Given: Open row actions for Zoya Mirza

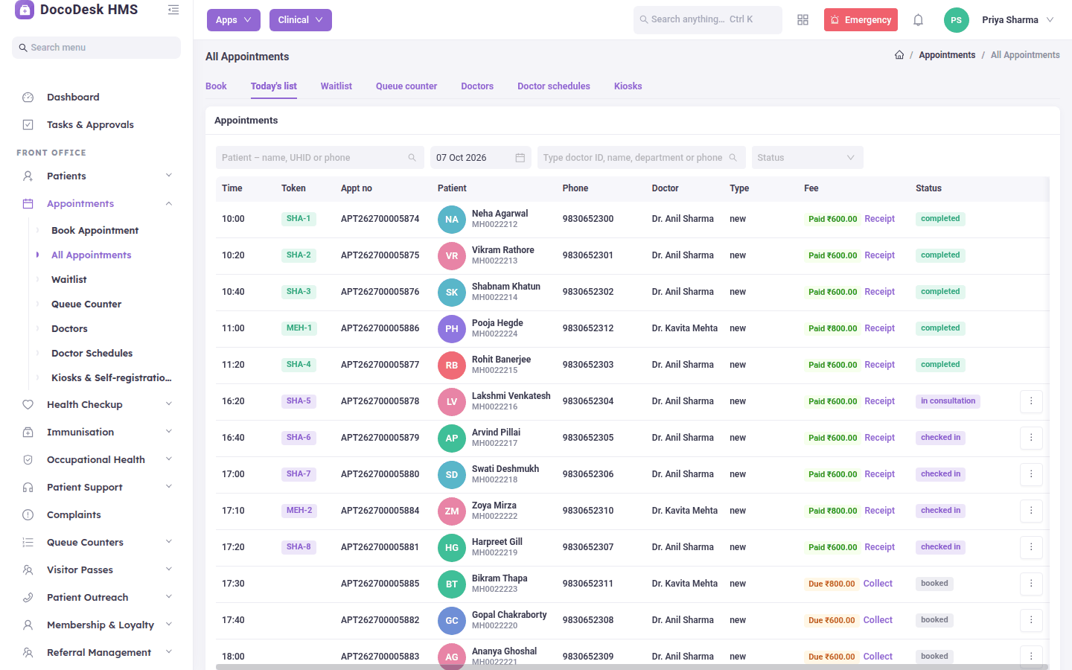Looking at the screenshot, I should [1031, 511].
